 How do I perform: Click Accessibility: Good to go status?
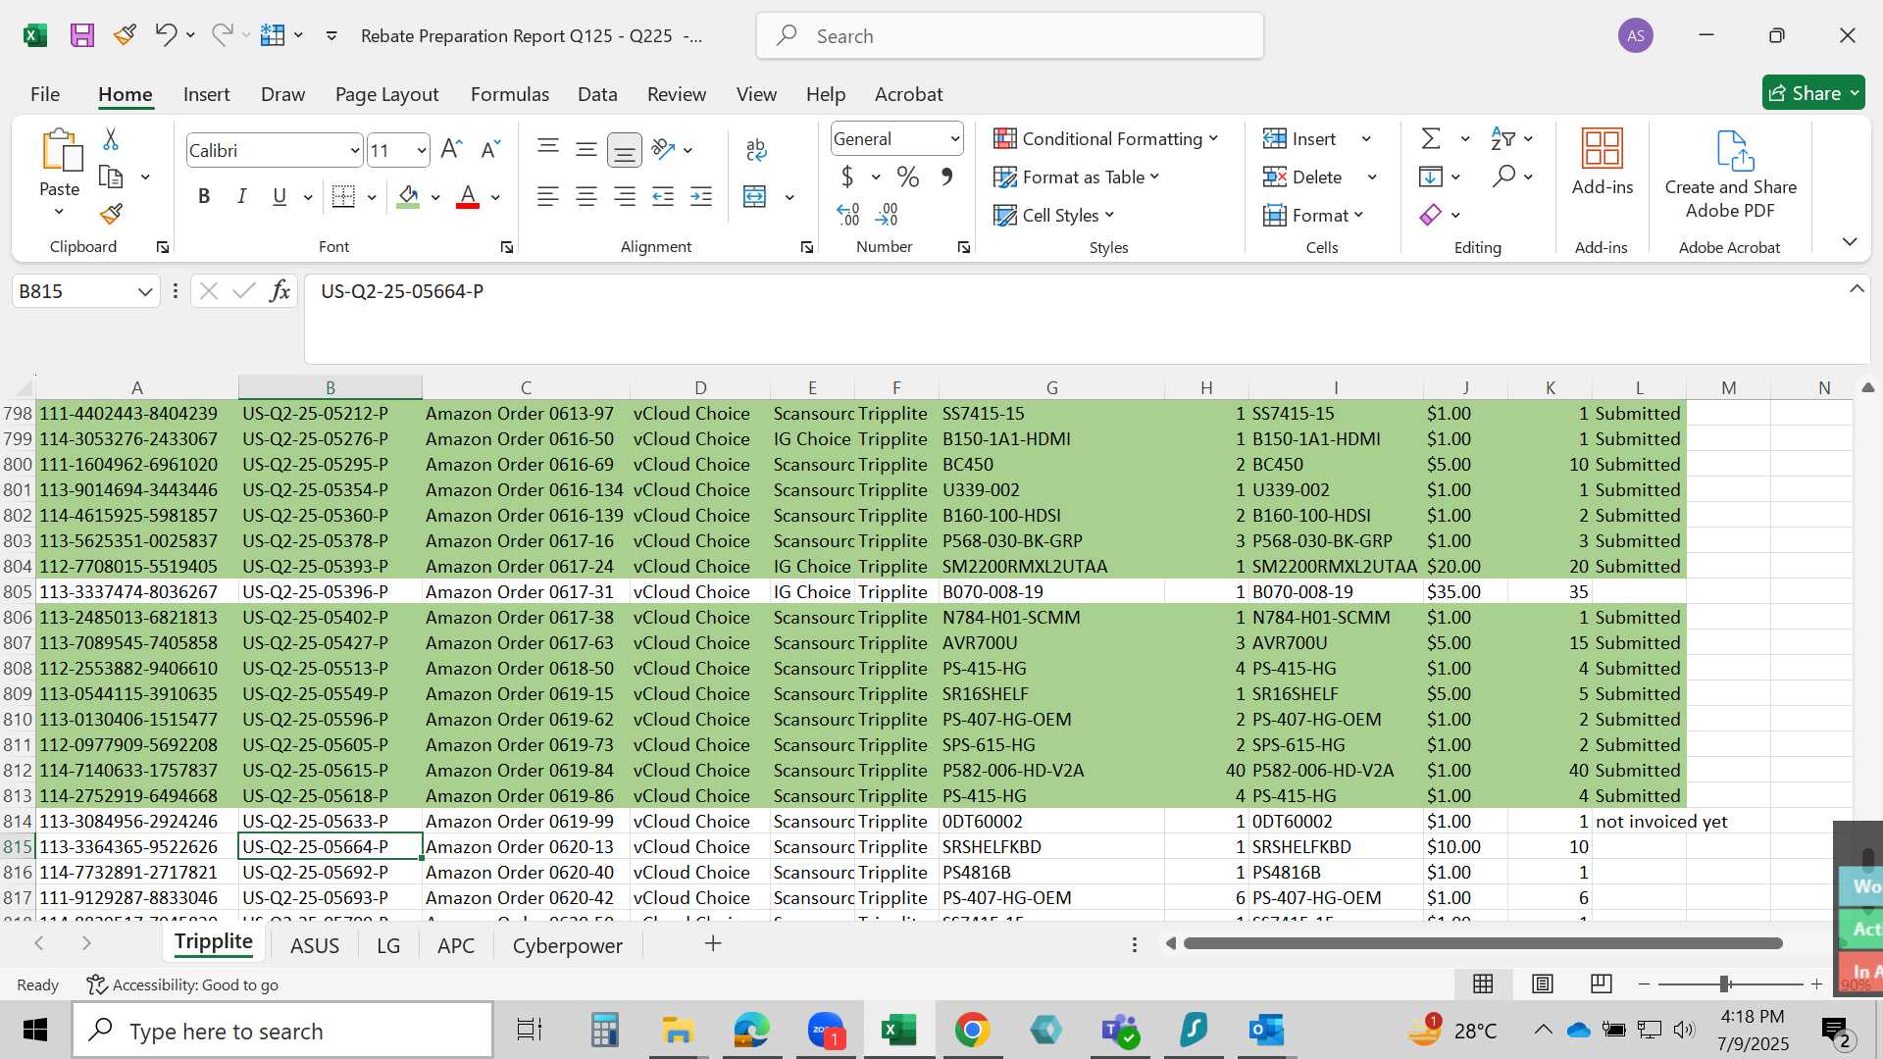pos(181,984)
